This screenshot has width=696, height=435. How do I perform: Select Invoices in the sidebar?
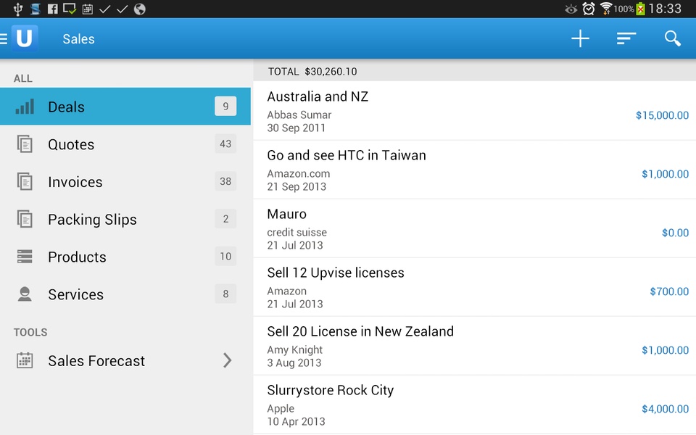tap(125, 181)
